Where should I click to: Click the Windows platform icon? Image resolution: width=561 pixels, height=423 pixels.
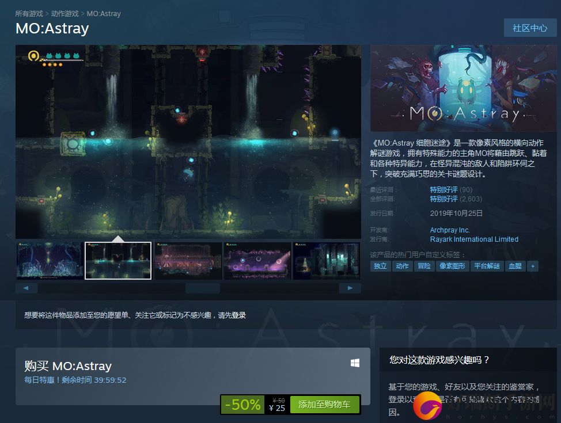pyautogui.click(x=355, y=363)
